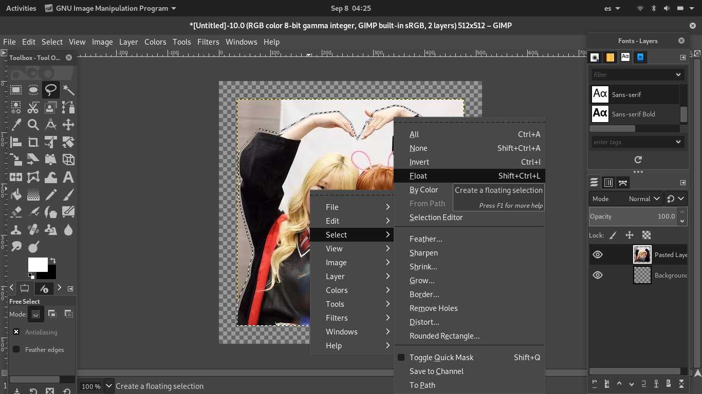Toggle the Antialiasing checkbox
Screen dimensions: 702x394
pyautogui.click(x=16, y=332)
